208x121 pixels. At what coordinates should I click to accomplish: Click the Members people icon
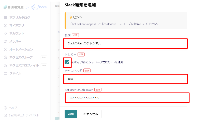6,41
